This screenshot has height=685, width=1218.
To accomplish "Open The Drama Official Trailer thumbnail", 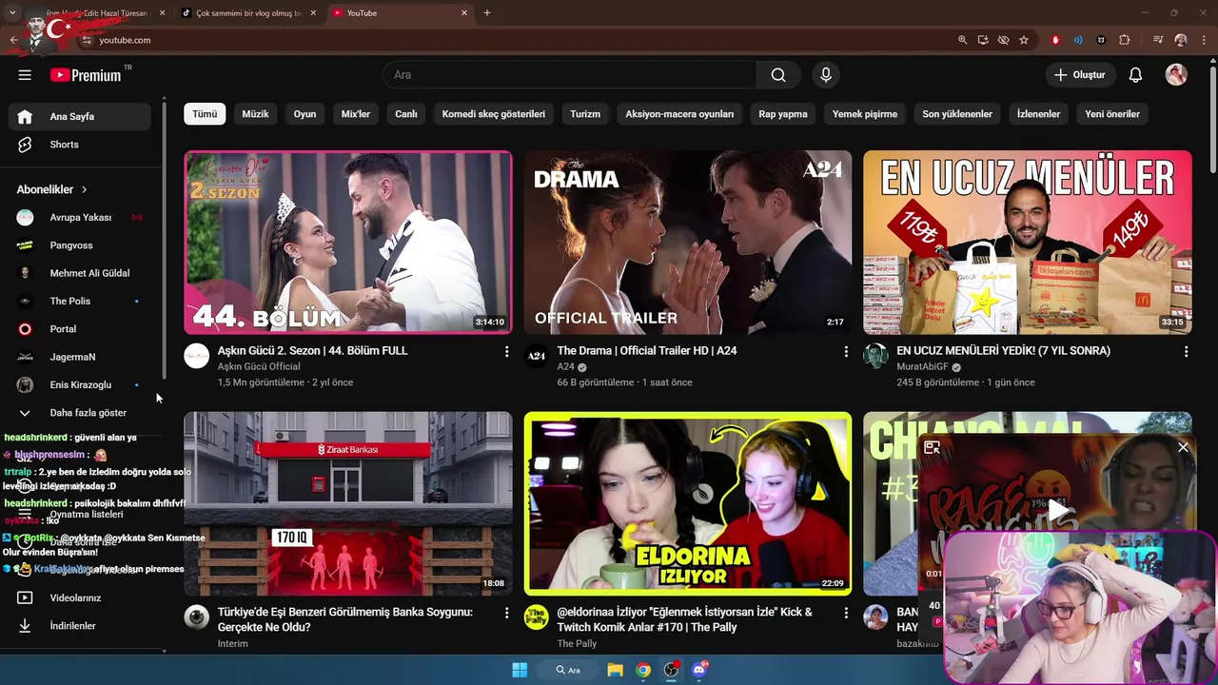I will click(688, 243).
